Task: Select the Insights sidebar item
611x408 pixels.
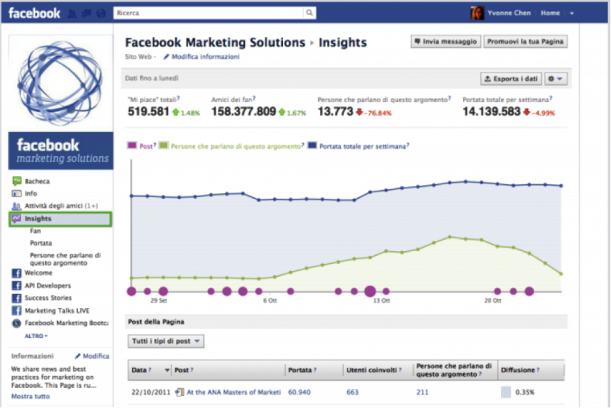Action: pos(38,218)
